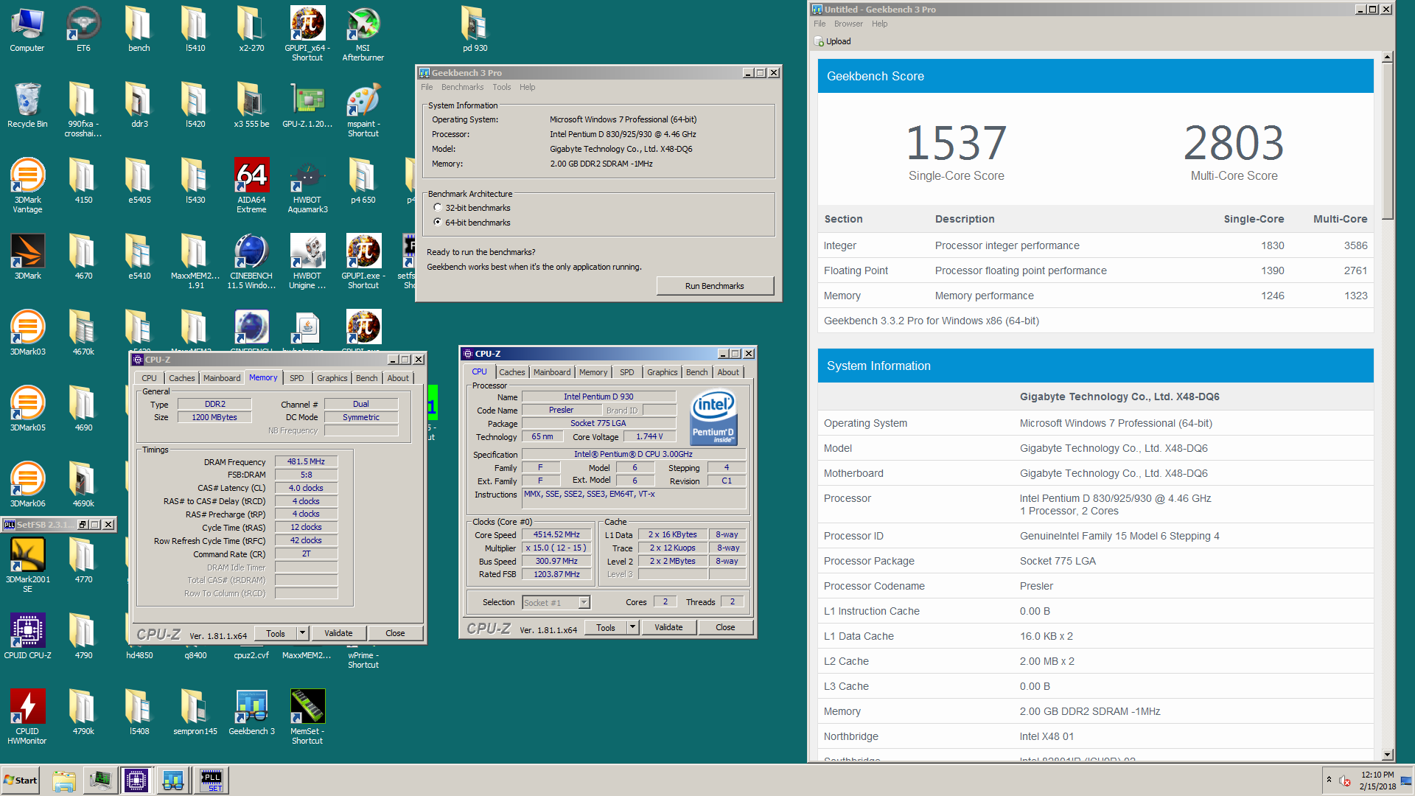The image size is (1415, 796).
Task: Launch CINEBENCH 11.5 icon
Action: point(251,261)
